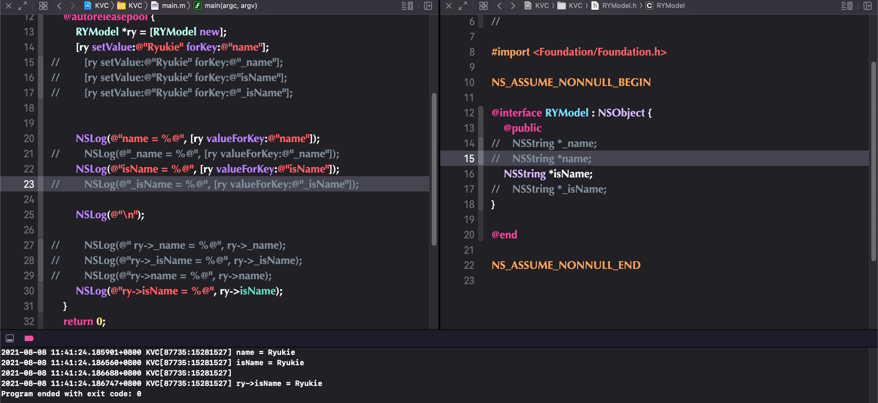The height and width of the screenshot is (403, 878).
Task: Open related items grid in left editor
Action: click(x=43, y=6)
